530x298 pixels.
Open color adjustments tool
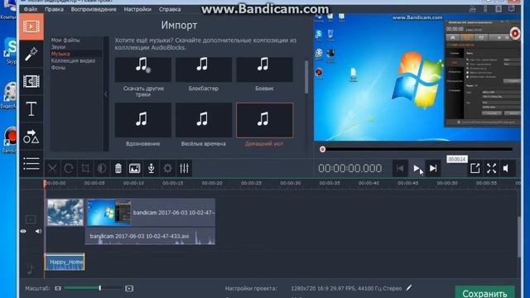(x=102, y=168)
